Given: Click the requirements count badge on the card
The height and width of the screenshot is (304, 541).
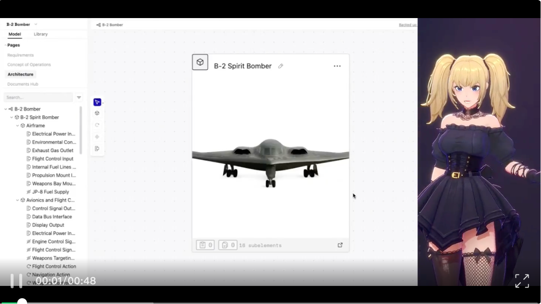Looking at the screenshot, I should coord(205,245).
